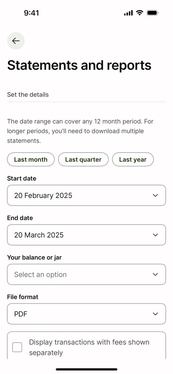Tap the 9:41 clock in status bar
This screenshot has height=374, width=173.
tap(31, 13)
